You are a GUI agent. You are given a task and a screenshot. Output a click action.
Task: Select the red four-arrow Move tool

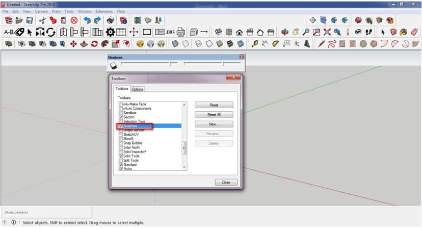pos(73,44)
